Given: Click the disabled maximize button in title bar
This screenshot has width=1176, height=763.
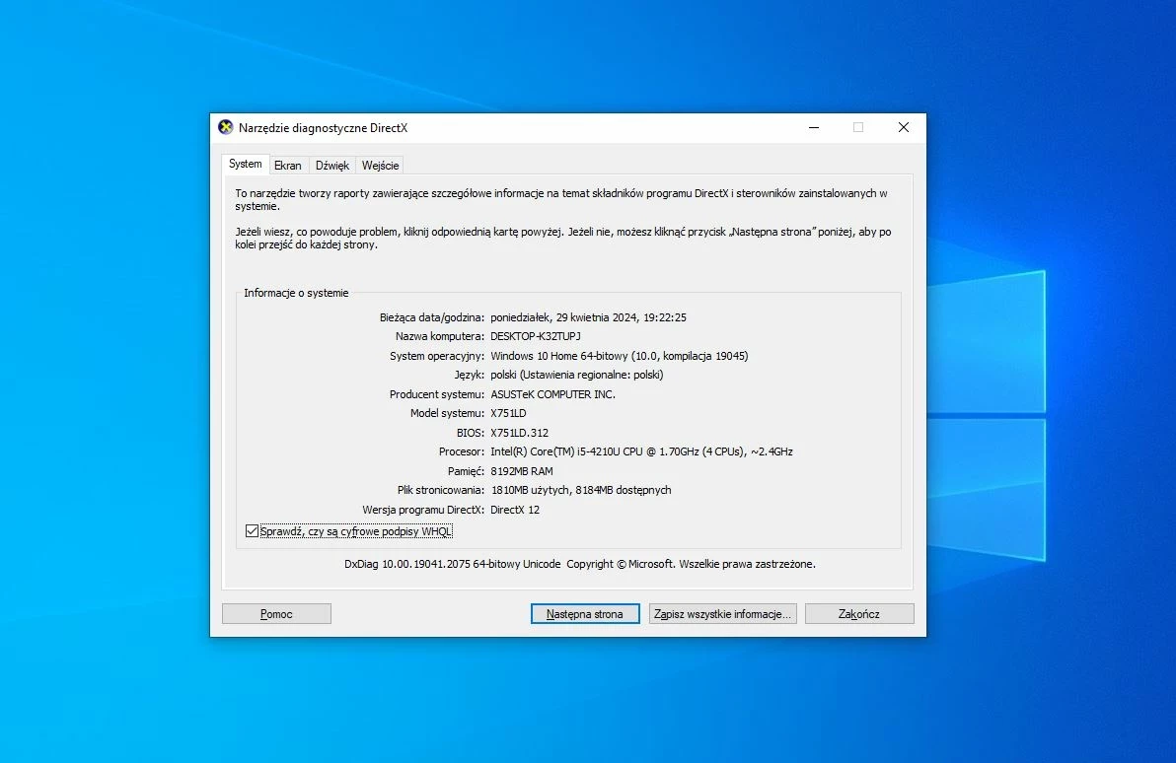Looking at the screenshot, I should pyautogui.click(x=858, y=127).
